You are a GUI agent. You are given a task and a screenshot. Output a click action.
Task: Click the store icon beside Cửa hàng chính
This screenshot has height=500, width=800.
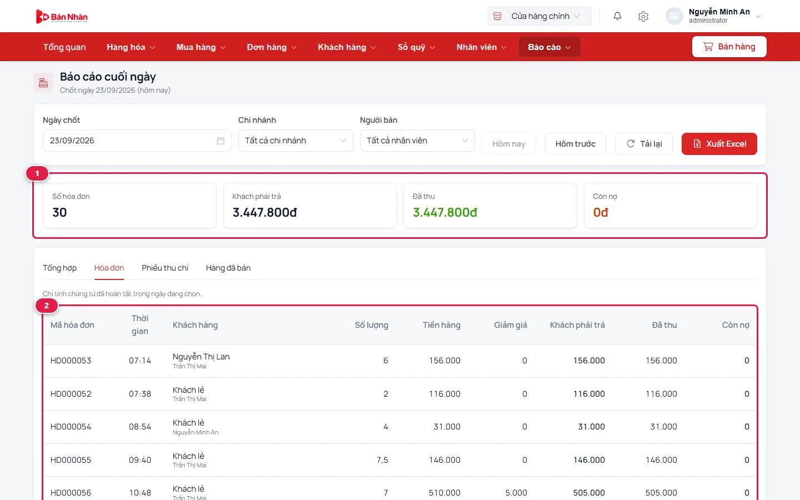tap(498, 16)
